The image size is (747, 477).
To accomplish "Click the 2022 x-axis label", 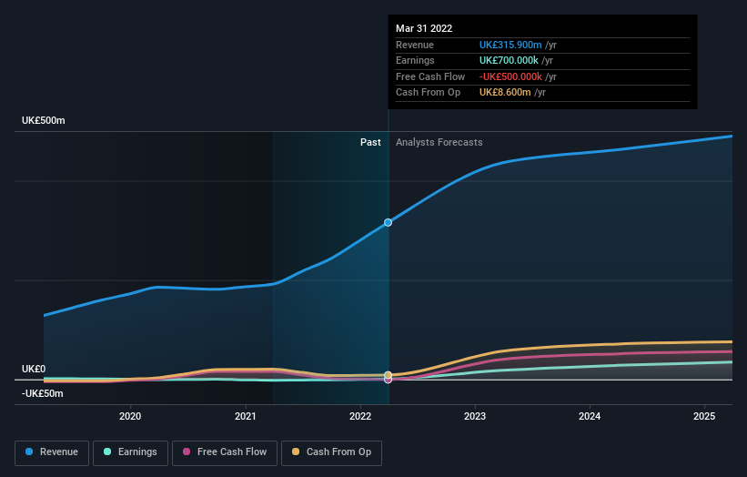I will pyautogui.click(x=360, y=417).
